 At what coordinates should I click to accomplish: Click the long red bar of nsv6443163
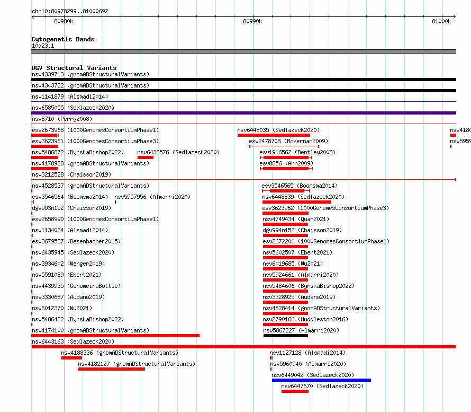[x=243, y=347]
